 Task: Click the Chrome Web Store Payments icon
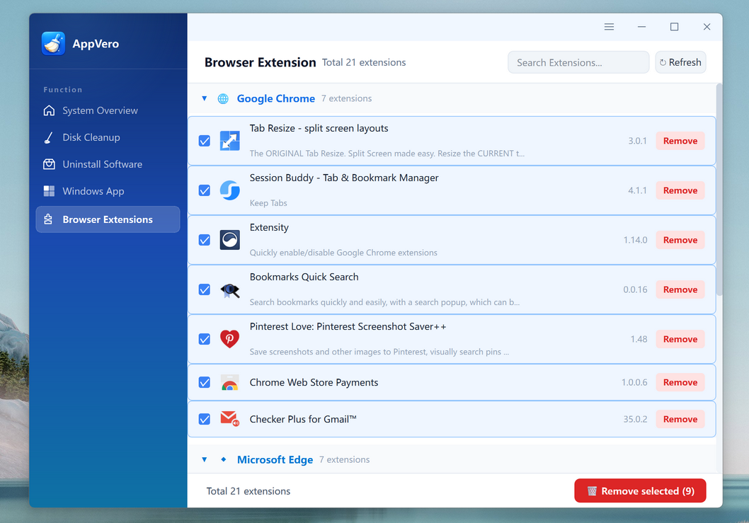[x=230, y=383]
